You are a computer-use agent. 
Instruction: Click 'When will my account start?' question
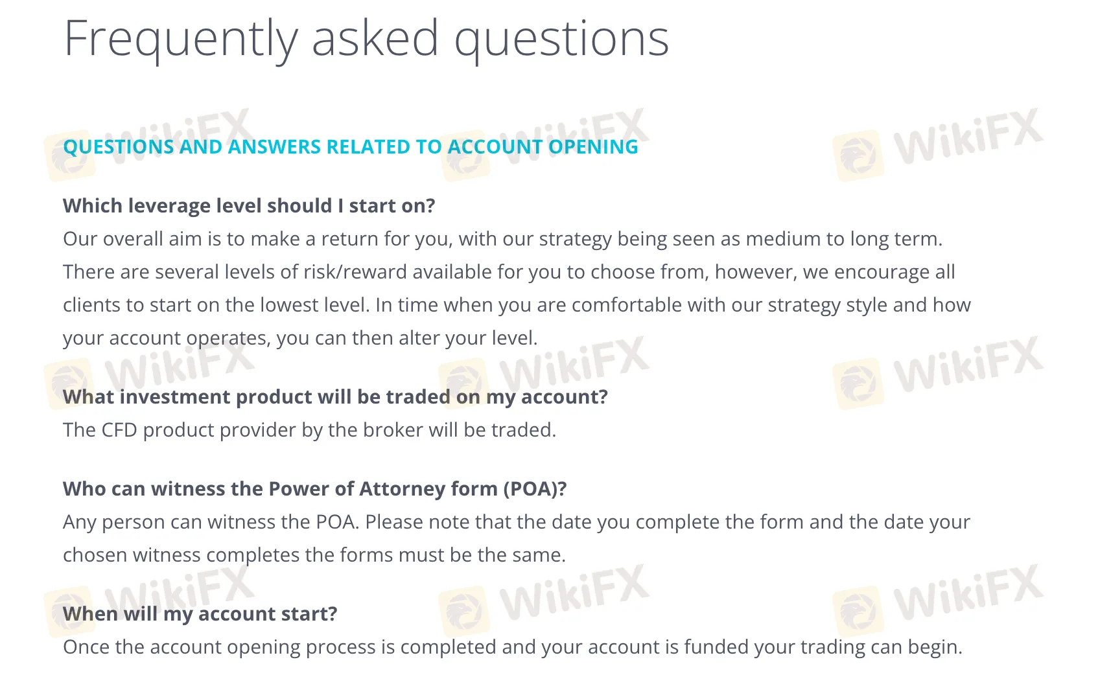200,614
